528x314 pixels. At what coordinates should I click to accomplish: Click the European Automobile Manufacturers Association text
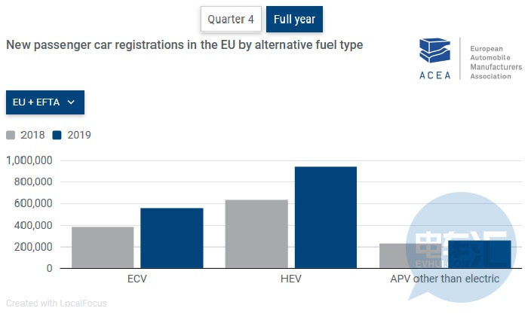click(x=495, y=62)
